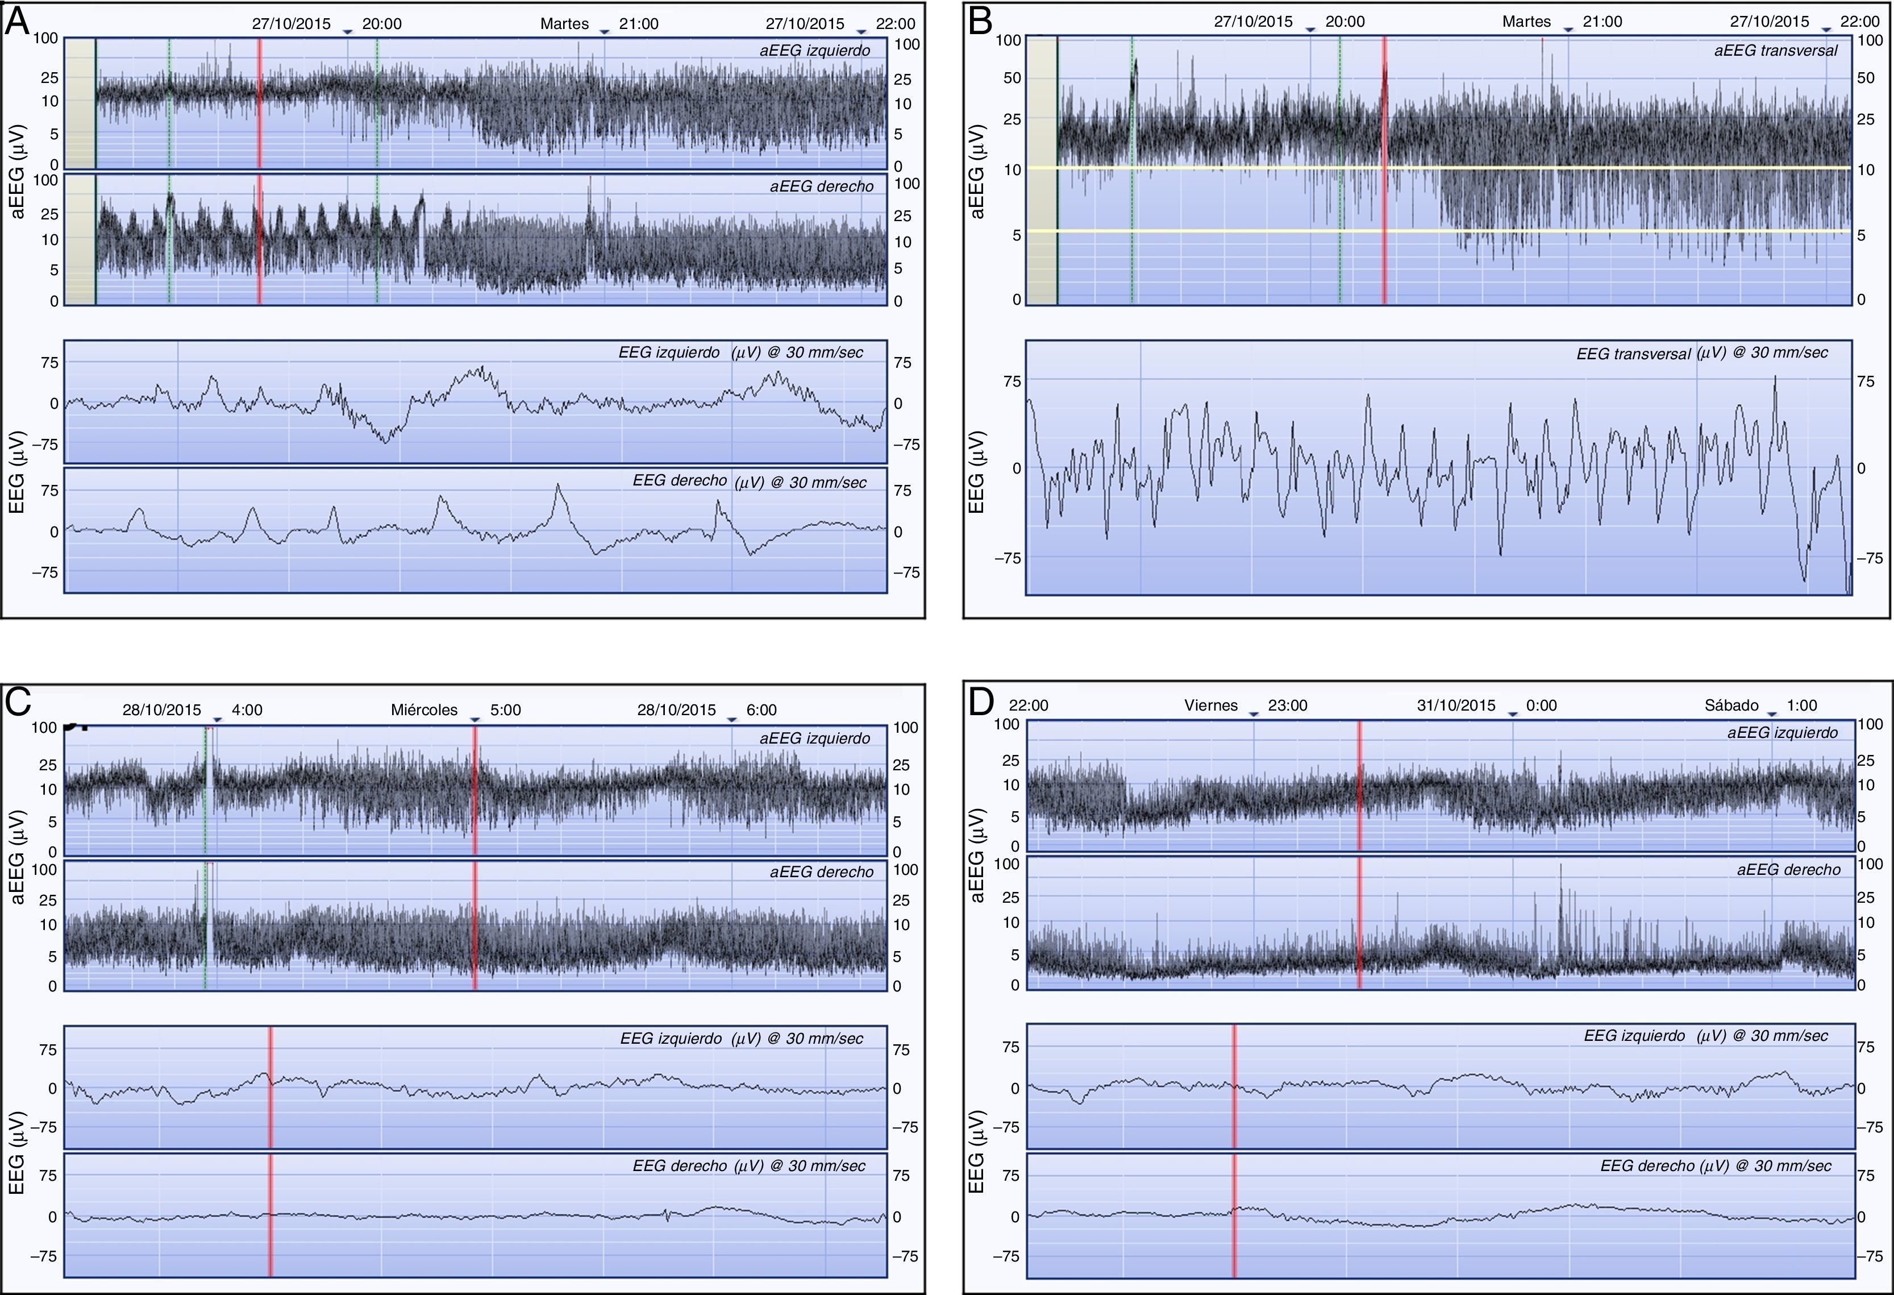Image resolution: width=1894 pixels, height=1295 pixels.
Task: Click the "EEG transversal (µV) @ 30 mm/sec" label
Action: [x=1702, y=353]
